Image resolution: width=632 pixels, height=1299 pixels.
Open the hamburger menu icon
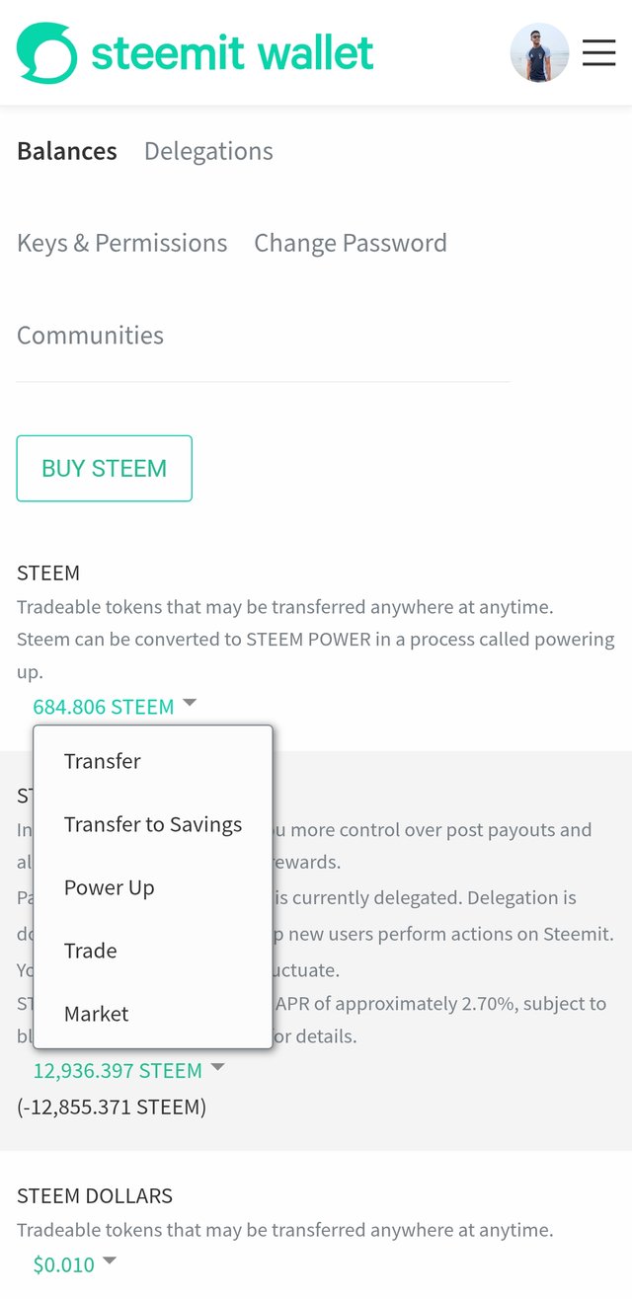click(x=598, y=52)
